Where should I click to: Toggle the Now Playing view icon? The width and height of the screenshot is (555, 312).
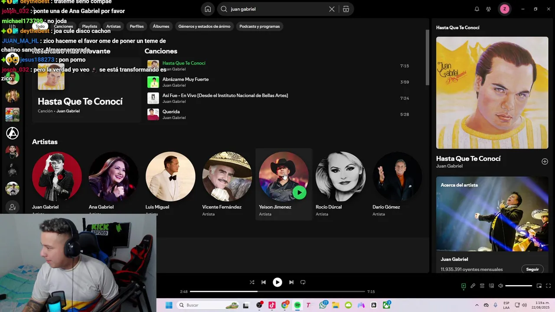[x=464, y=286]
